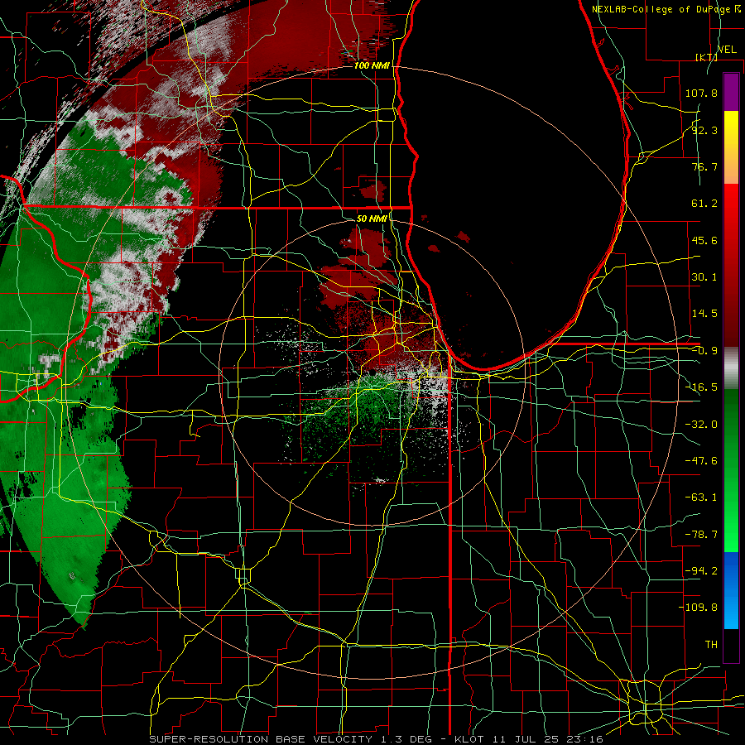
Task: Click the 92.3 velocity scale value
Action: [704, 130]
